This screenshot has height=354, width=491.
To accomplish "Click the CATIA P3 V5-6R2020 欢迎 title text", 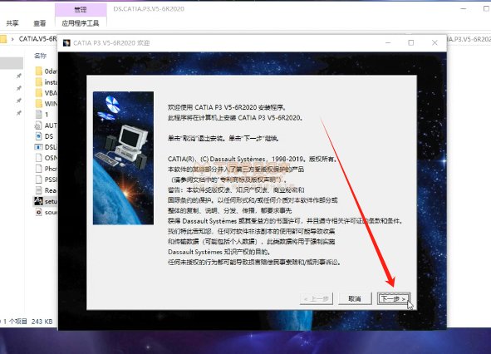I will coord(111,43).
